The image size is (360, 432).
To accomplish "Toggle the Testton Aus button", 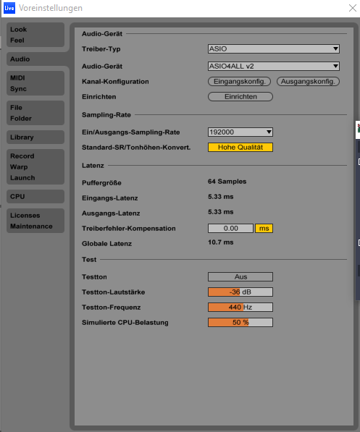I will coord(240,276).
